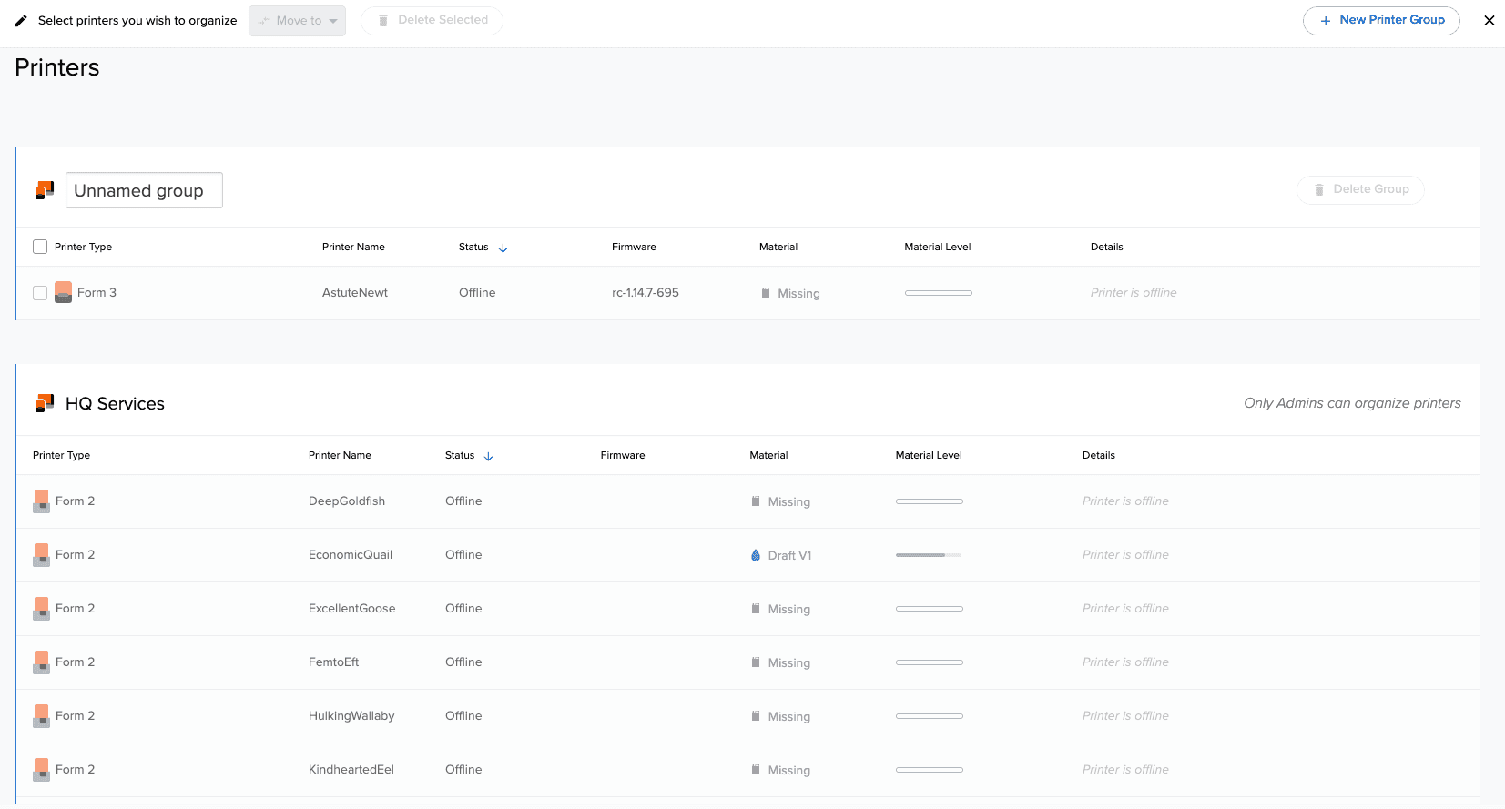Click KindheartedEel Form 2 printer icon

coord(41,770)
